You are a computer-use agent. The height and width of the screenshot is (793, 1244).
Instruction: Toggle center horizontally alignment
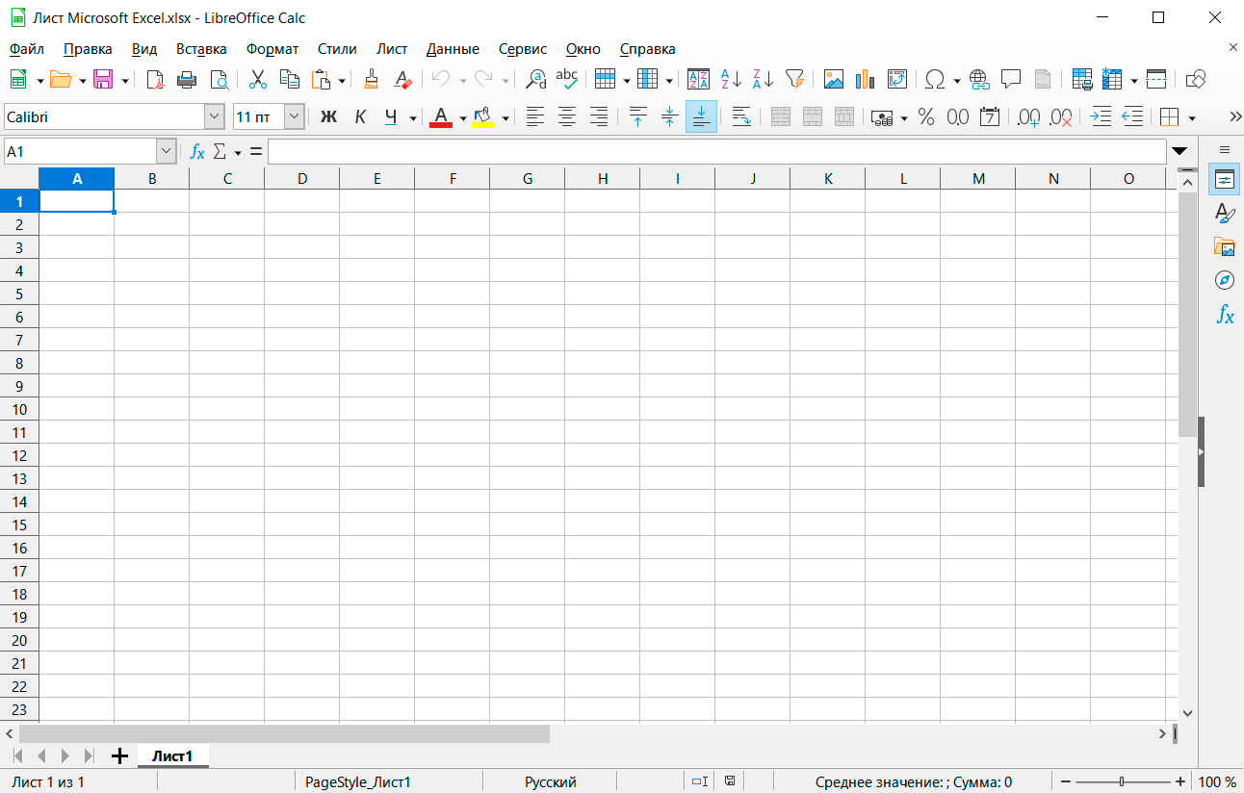pyautogui.click(x=567, y=117)
